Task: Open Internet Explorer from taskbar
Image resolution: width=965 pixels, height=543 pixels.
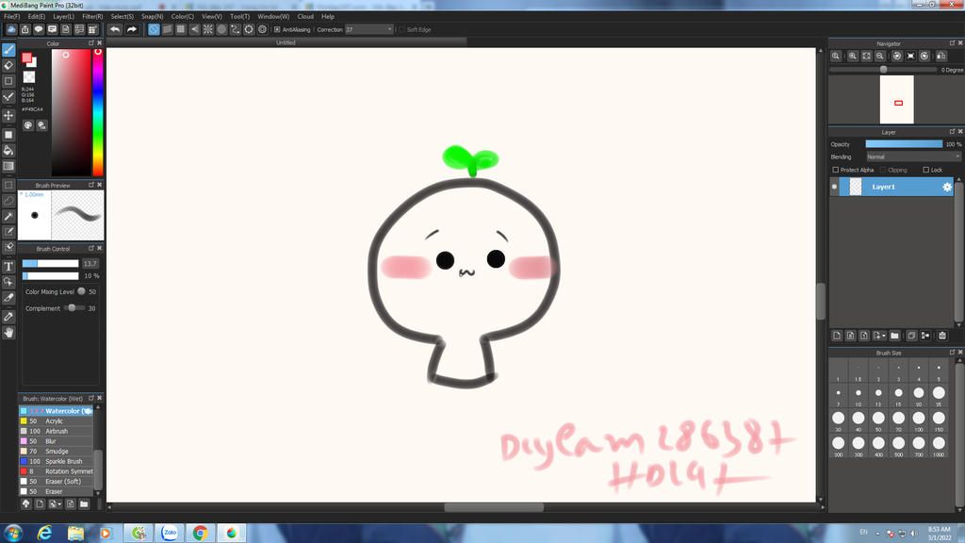Action: point(44,534)
